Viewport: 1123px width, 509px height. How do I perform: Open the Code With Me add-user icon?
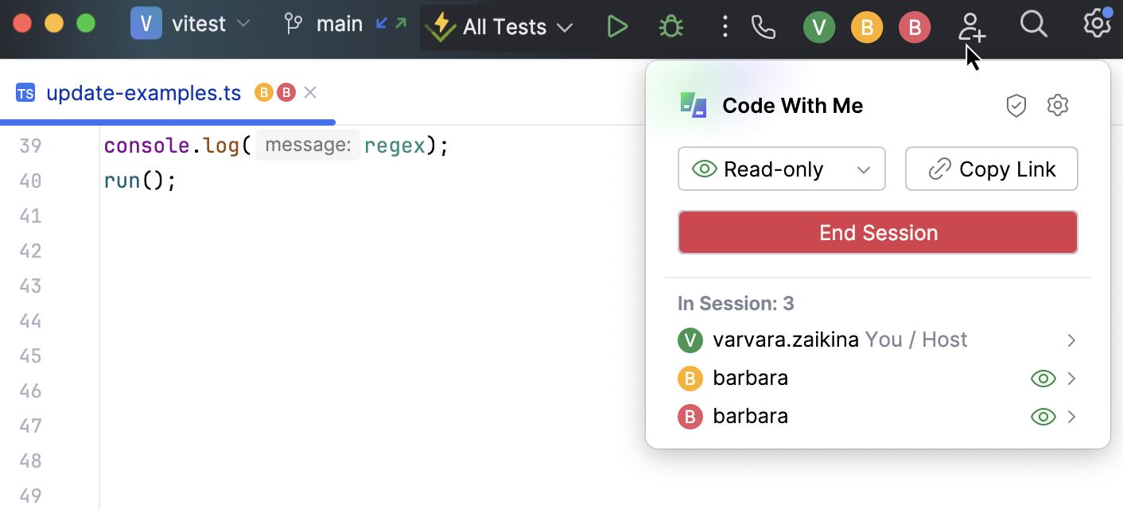click(971, 27)
